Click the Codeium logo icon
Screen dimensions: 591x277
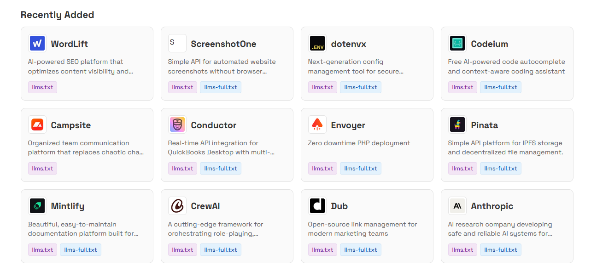pos(457,44)
